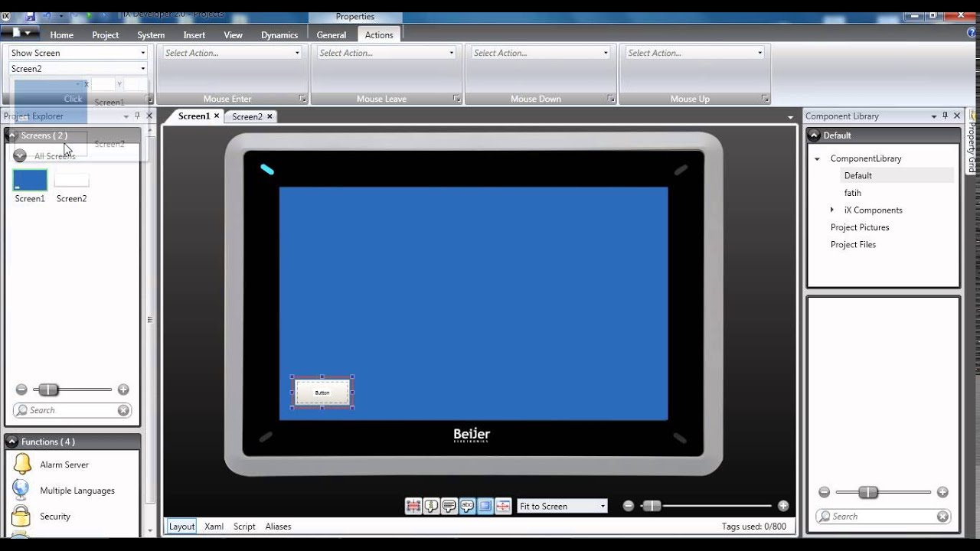Toggle the alignment guide lines icon in the canvas toolbar

(503, 506)
